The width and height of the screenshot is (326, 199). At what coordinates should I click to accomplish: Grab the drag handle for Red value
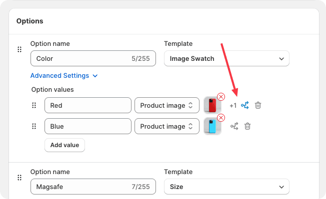34,105
